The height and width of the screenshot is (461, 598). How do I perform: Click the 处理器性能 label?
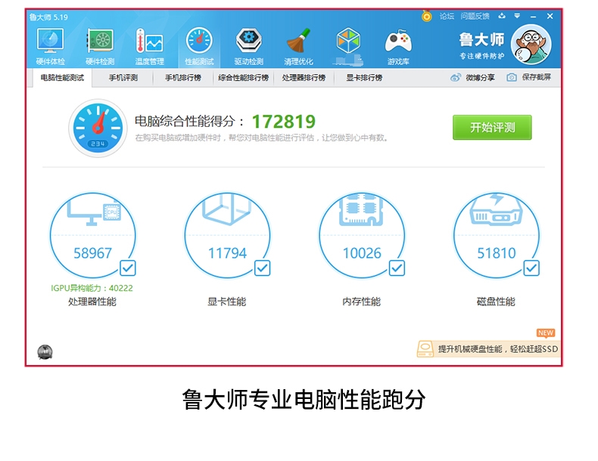92,302
